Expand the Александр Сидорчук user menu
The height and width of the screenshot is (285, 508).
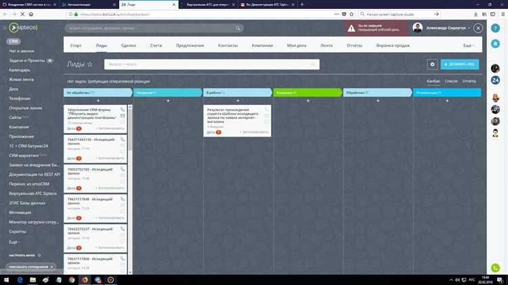pyautogui.click(x=448, y=28)
